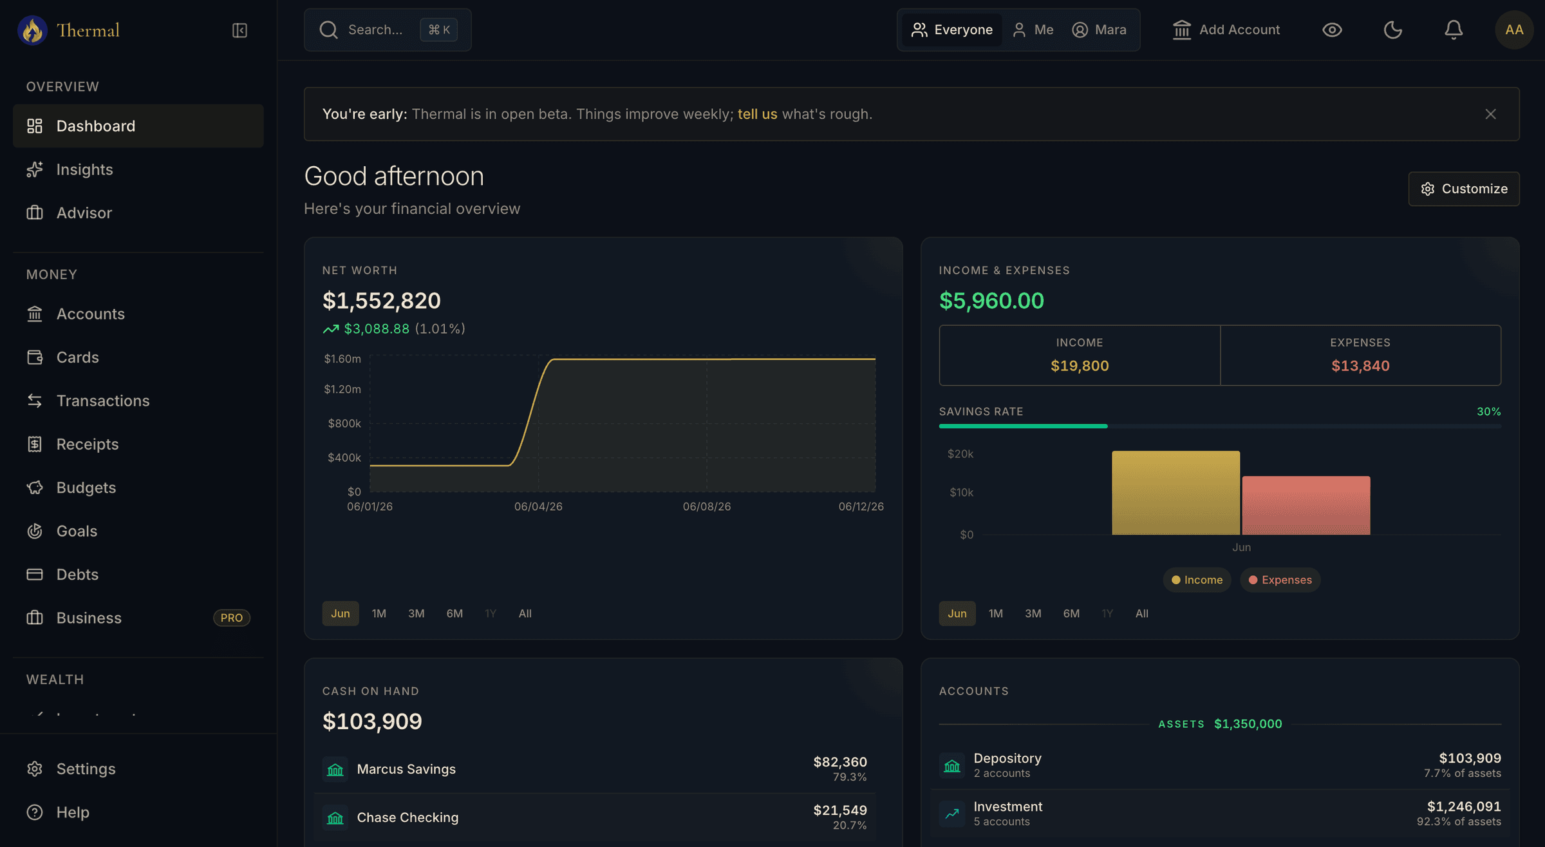Viewport: 1545px width, 847px height.
Task: Click the Investment trend icon
Action: pyautogui.click(x=952, y=814)
